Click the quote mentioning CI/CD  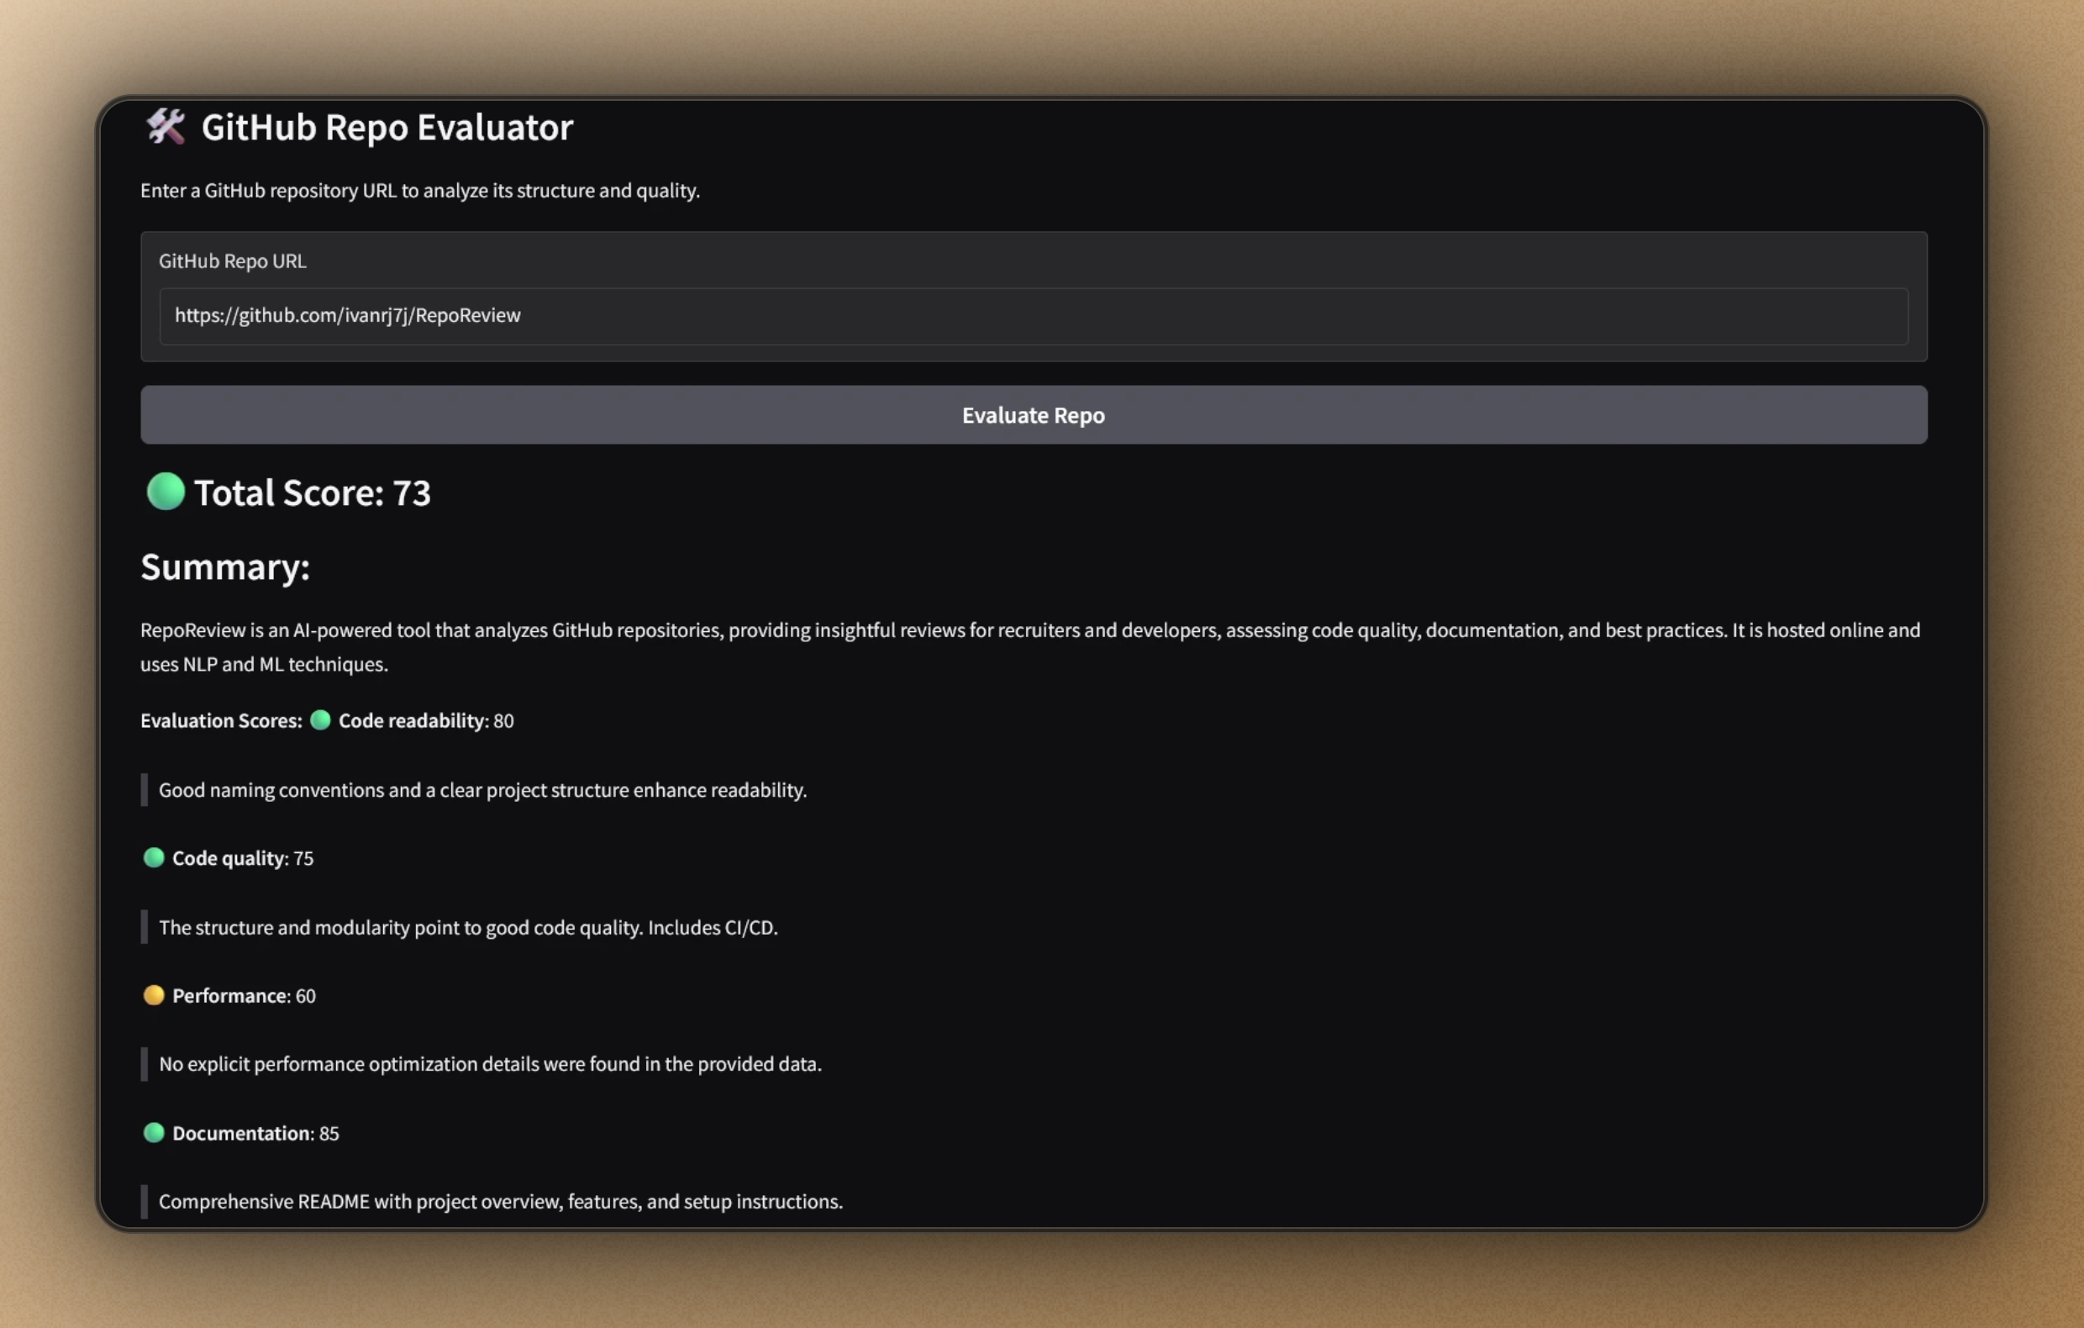(x=468, y=928)
